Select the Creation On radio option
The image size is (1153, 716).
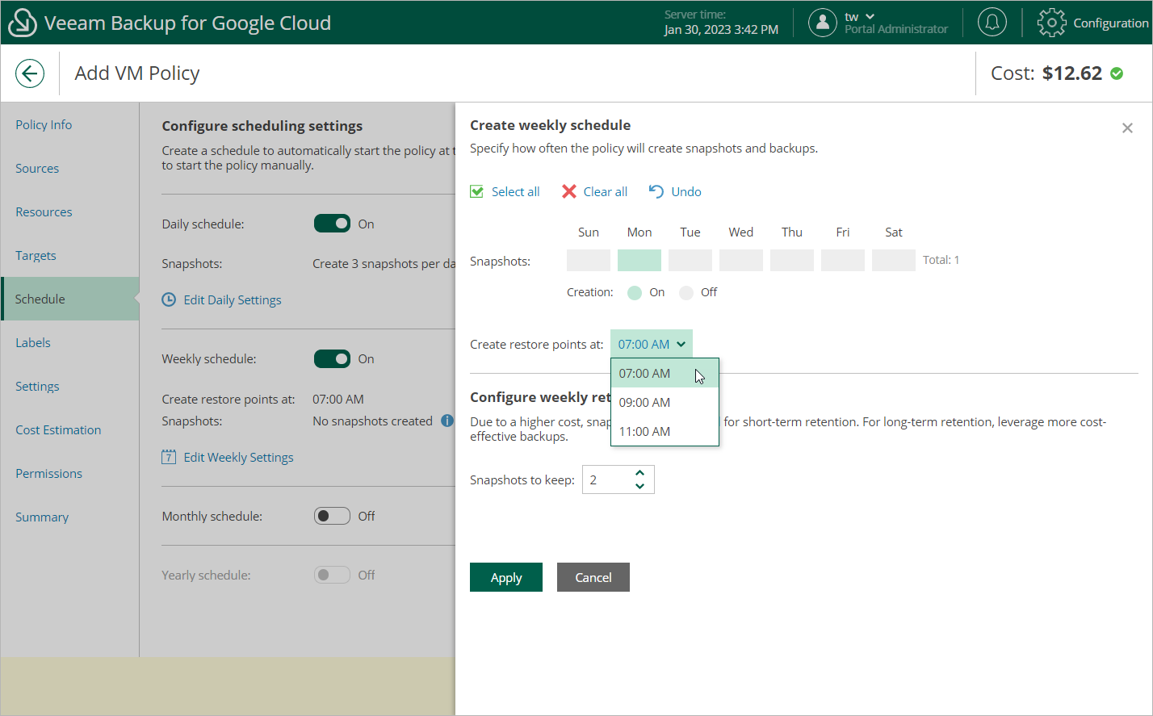[x=635, y=292]
